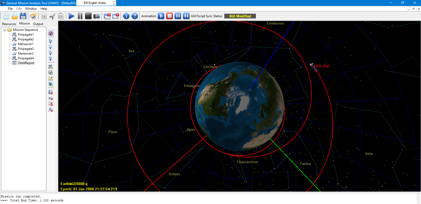Click the Epoch timestamp text in the view

tap(89, 189)
